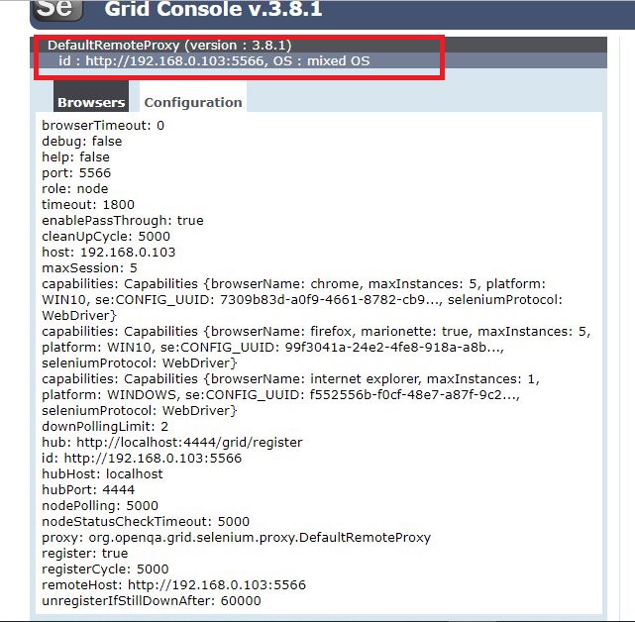Click the id http://192.168.0.103:5566 mixed OS line

214,60
